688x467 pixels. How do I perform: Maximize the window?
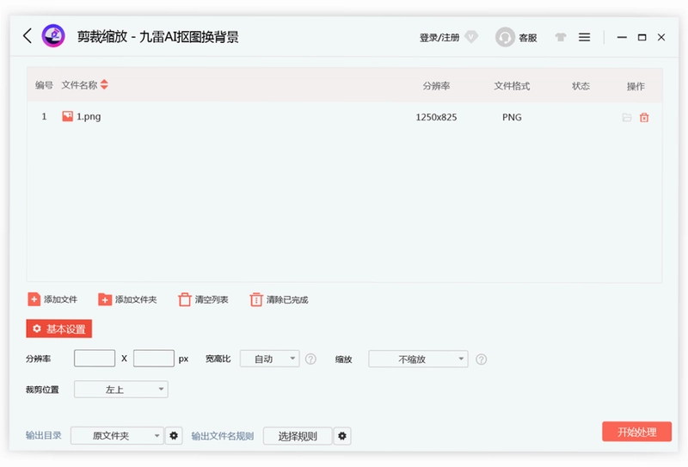tap(642, 37)
